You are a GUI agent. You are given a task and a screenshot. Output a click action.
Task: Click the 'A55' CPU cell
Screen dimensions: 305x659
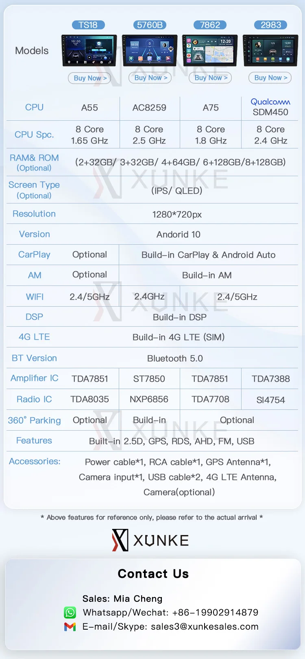coord(89,108)
